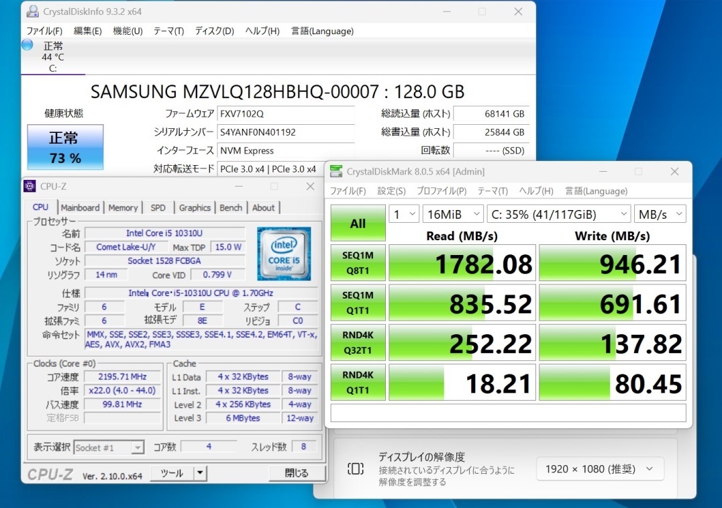Start the SEQ1M Q1T1 benchmark test
This screenshot has height=508, width=722.
(x=358, y=303)
